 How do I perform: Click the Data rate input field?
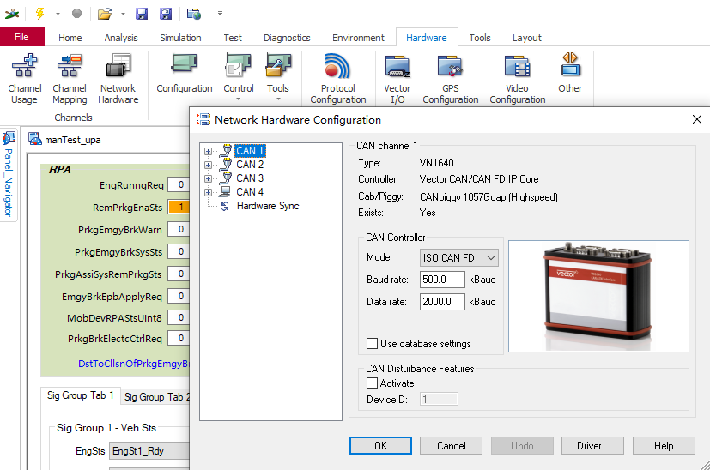(x=442, y=302)
